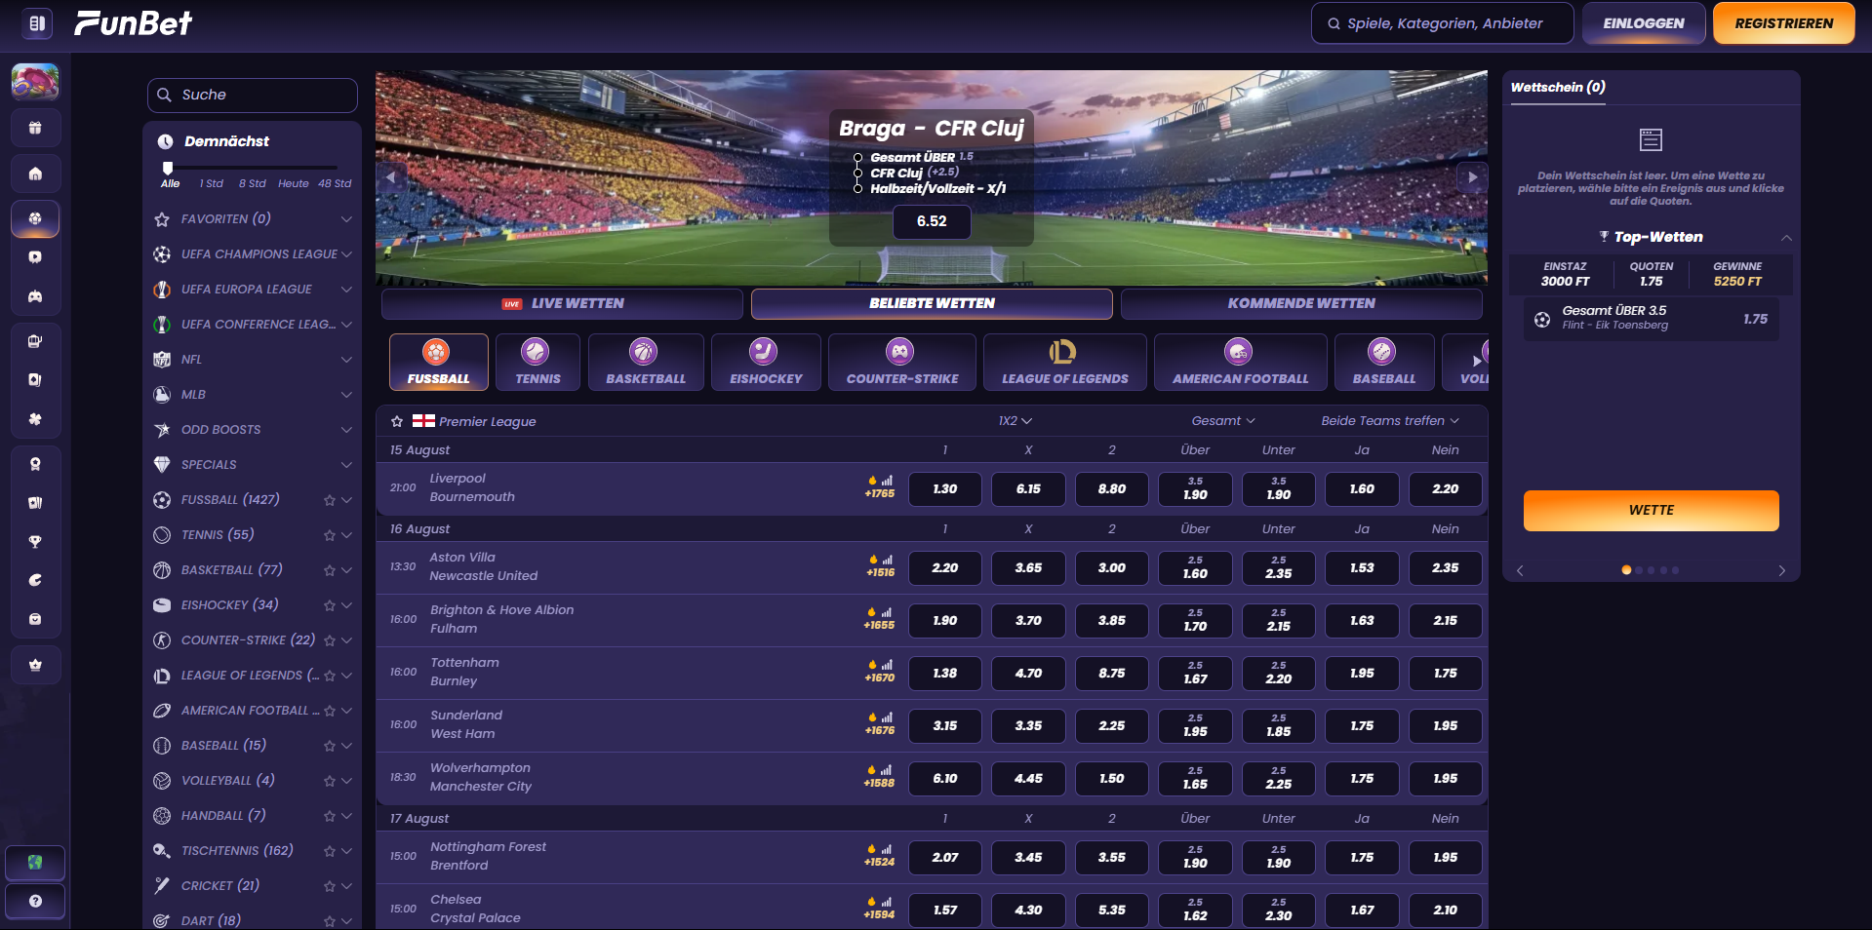Click the orange WETTE button
This screenshot has width=1872, height=930.
(1651, 510)
